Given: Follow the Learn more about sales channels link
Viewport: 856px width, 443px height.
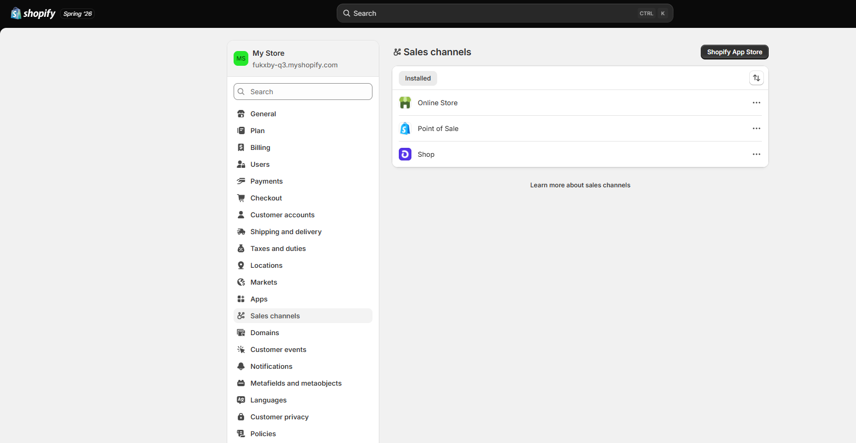Looking at the screenshot, I should pyautogui.click(x=580, y=185).
